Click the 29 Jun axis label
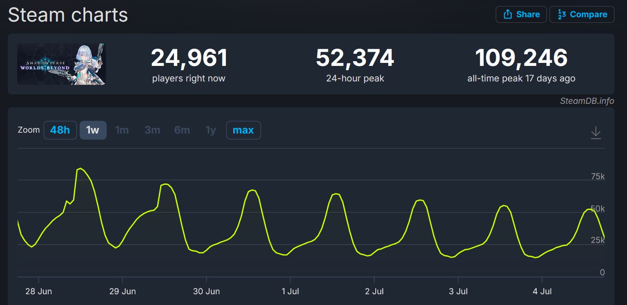The height and width of the screenshot is (305, 627). pyautogui.click(x=123, y=291)
